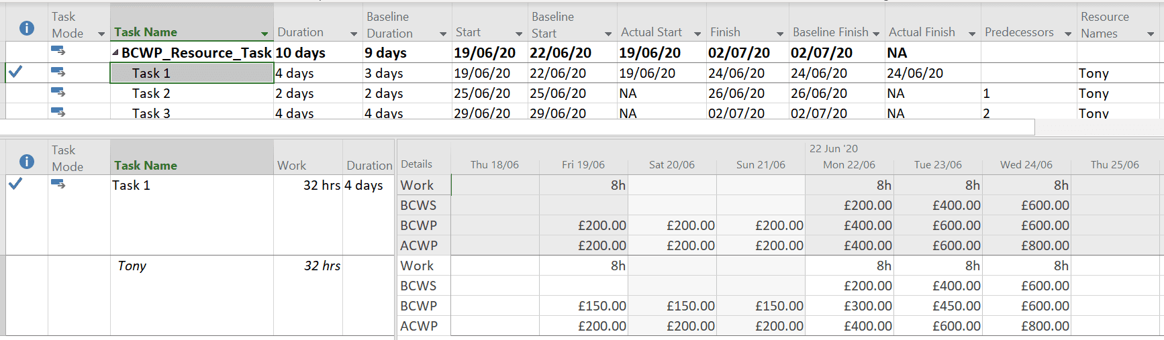Collapse the BCWP_Resource_Task summary row

(115, 52)
